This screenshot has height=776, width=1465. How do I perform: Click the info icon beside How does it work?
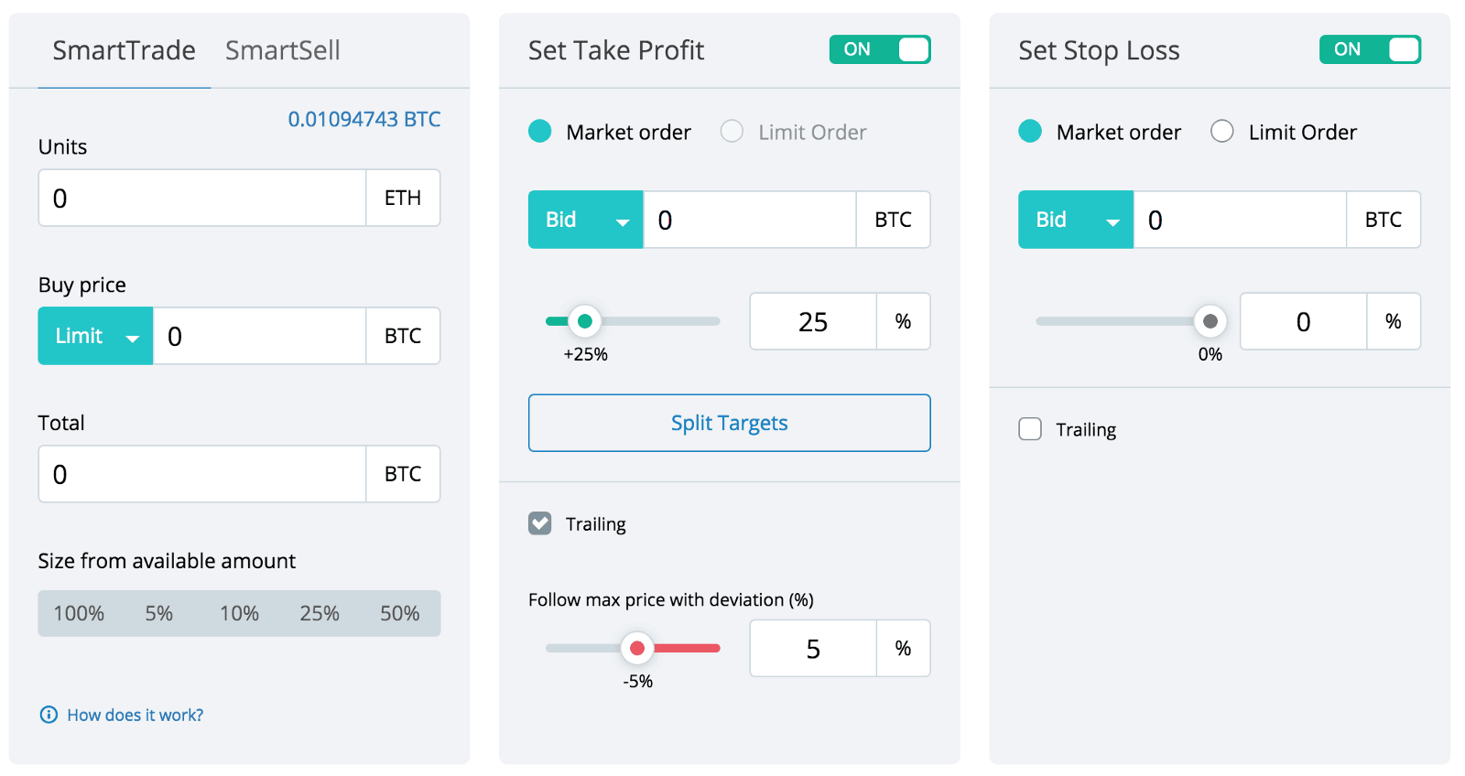pyautogui.click(x=49, y=715)
